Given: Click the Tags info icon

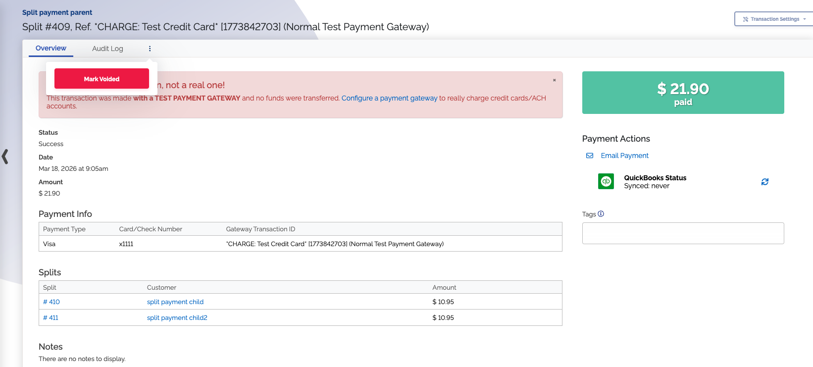Looking at the screenshot, I should [x=601, y=214].
